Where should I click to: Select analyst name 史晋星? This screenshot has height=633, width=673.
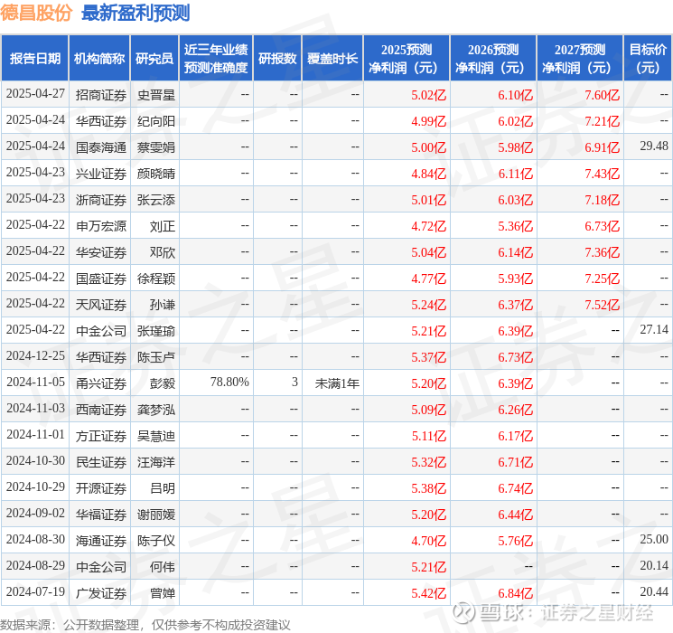pos(155,95)
